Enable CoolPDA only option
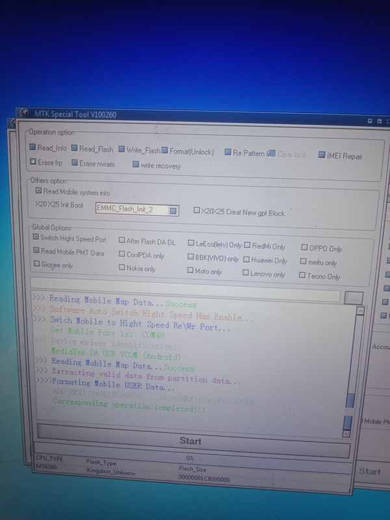The image size is (390, 520). tap(122, 253)
